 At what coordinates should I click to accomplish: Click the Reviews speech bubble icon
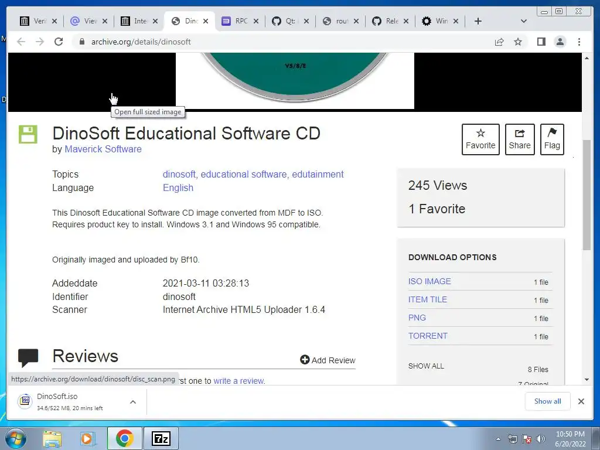point(28,358)
